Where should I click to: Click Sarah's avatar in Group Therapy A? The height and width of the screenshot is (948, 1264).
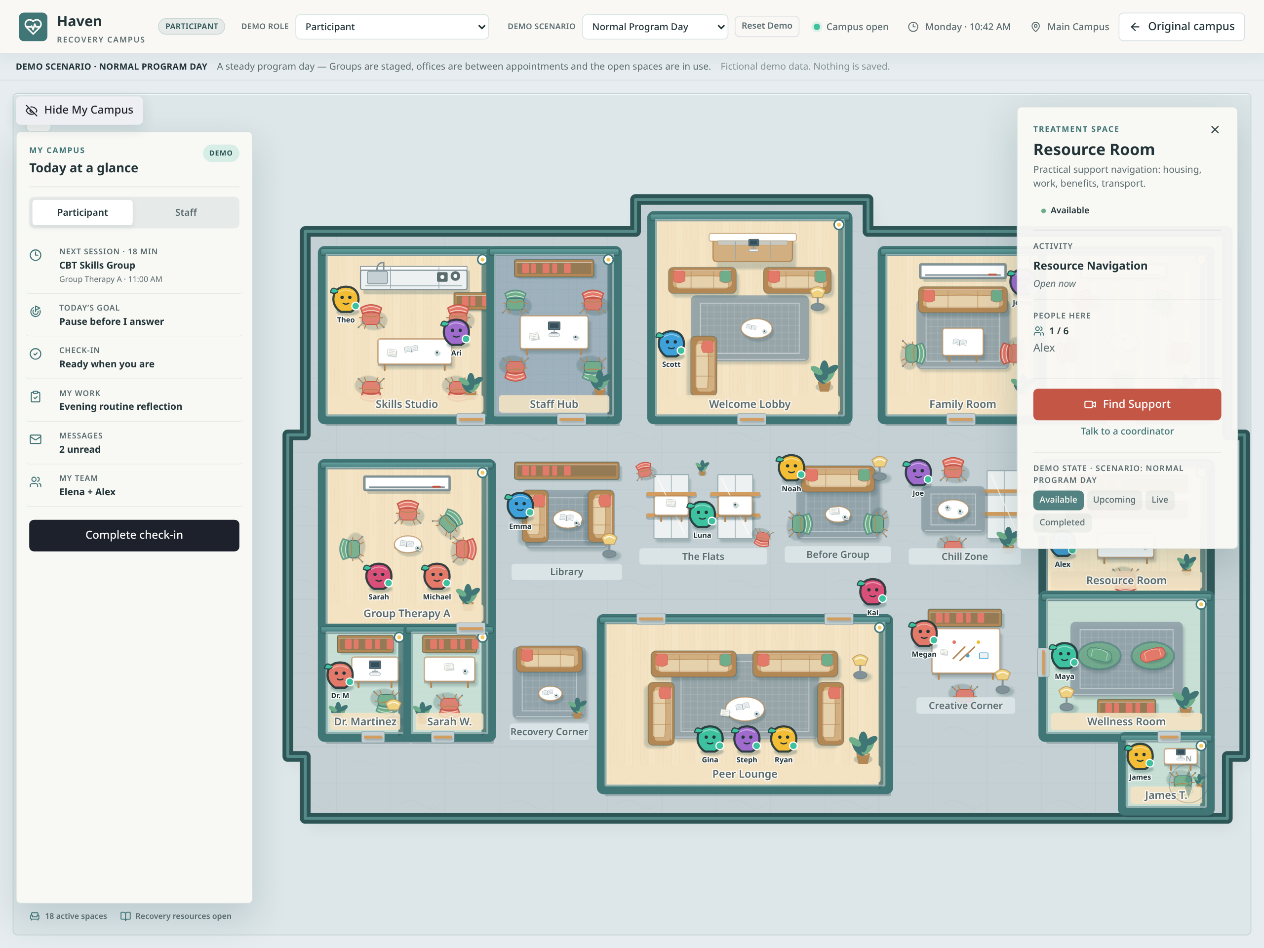pos(378,577)
